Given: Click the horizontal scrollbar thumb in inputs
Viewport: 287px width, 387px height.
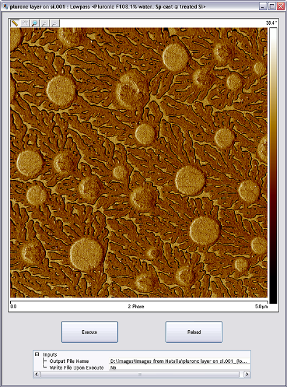Looking at the screenshot, I should (x=140, y=374).
